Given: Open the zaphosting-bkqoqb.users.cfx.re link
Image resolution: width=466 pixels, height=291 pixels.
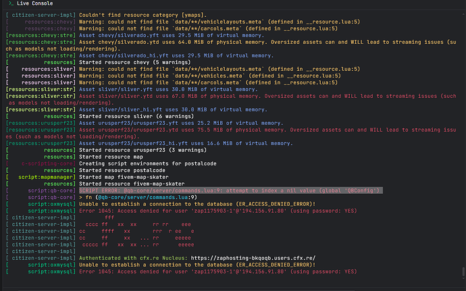Looking at the screenshot, I should click(253, 258).
